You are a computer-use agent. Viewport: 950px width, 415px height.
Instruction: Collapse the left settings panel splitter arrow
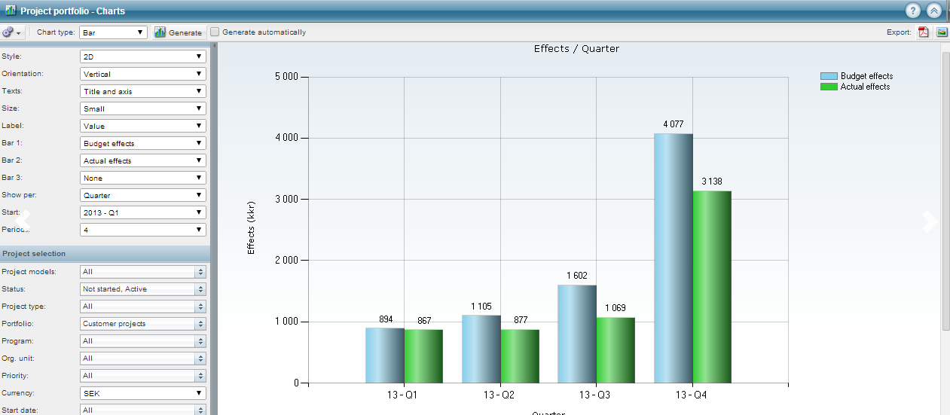214,47
